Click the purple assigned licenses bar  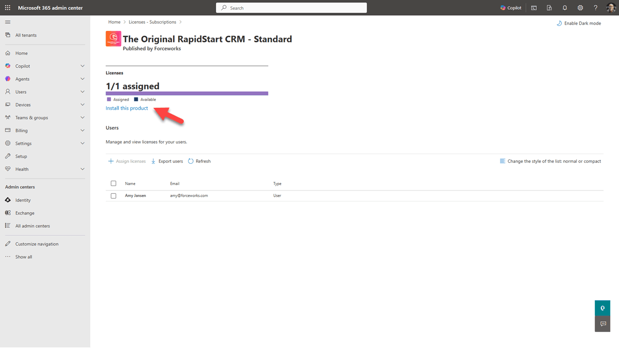(187, 93)
